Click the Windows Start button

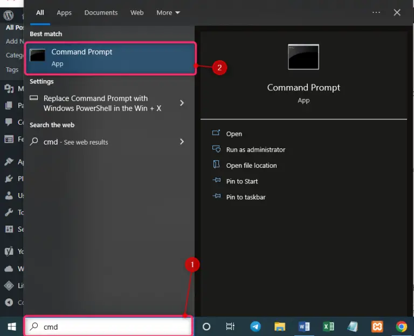point(11,326)
